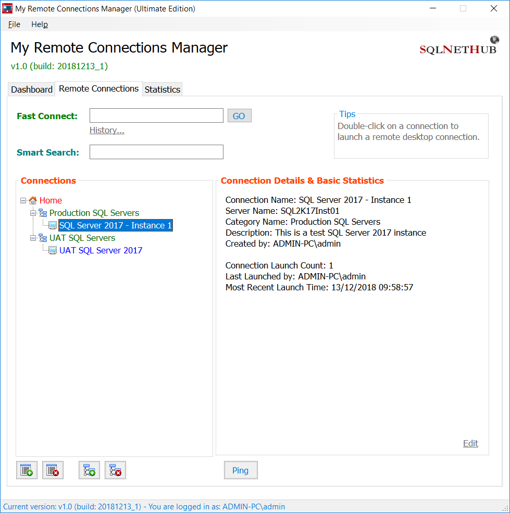This screenshot has width=510, height=513.
Task: Select SQL Server 2017 - Instance 1 connection
Action: coord(115,225)
